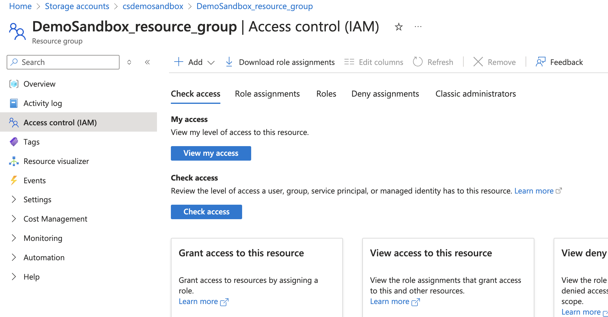Open Learn more under Grant access
The height and width of the screenshot is (317, 608).
click(198, 301)
